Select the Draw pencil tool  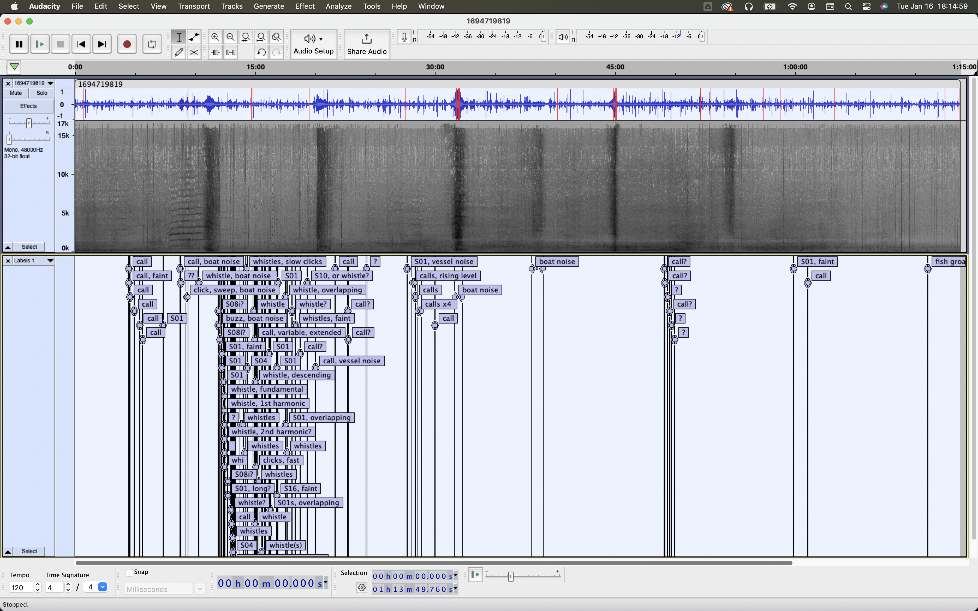coord(179,52)
